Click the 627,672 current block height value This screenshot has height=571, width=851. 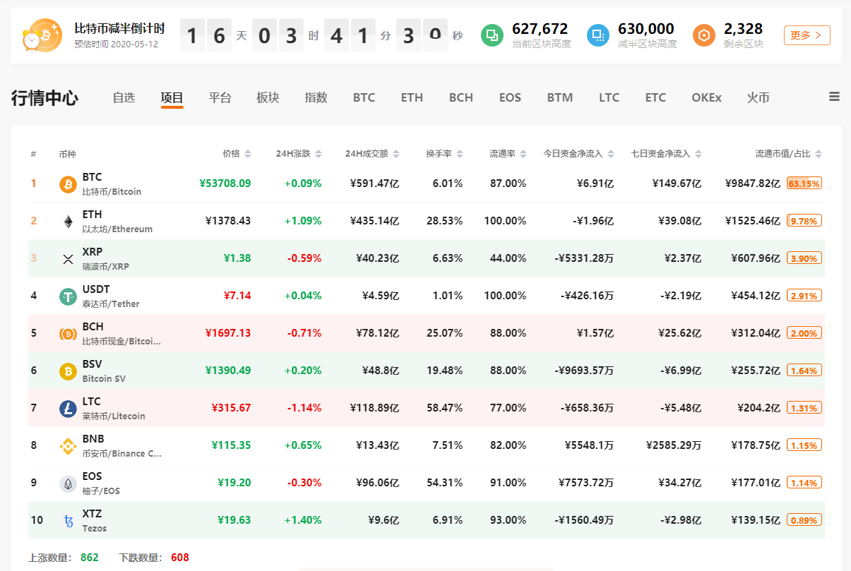[x=540, y=29]
